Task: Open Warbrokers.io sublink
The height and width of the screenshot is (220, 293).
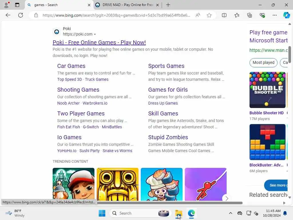Action: [x=95, y=103]
